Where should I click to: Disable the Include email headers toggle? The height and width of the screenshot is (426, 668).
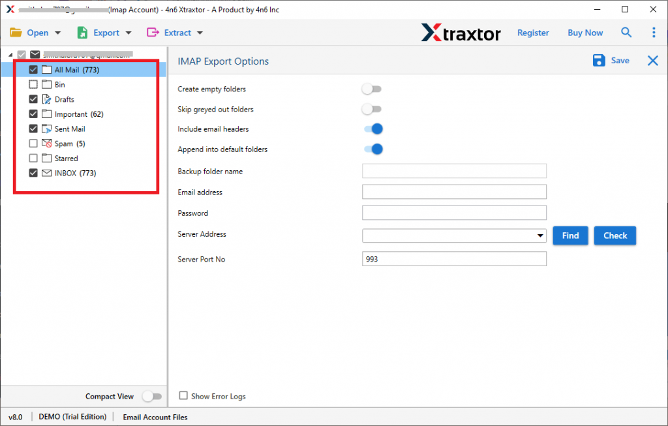pos(372,129)
